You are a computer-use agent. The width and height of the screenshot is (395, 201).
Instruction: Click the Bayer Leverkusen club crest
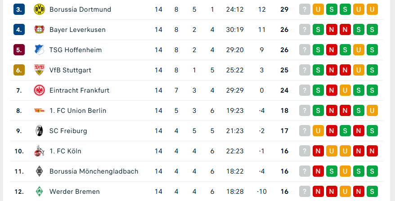40,30
